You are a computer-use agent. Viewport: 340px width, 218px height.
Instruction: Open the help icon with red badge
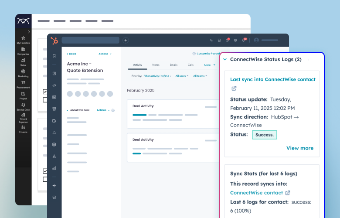227,40
